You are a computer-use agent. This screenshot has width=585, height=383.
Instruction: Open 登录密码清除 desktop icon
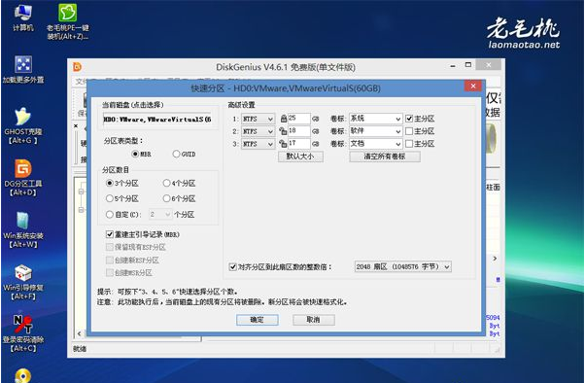[x=23, y=333]
